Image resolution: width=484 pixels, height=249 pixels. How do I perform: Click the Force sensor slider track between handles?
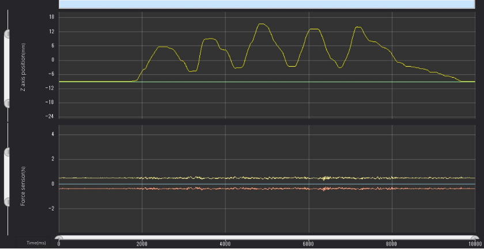coord(7,177)
